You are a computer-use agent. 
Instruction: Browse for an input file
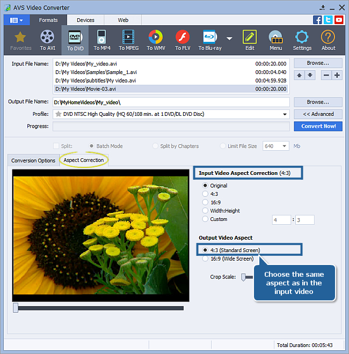click(318, 63)
